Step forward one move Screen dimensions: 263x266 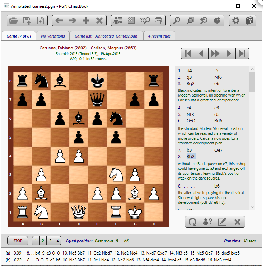click(x=229, y=53)
